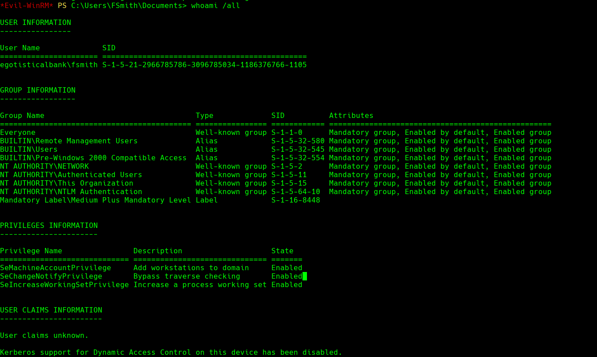Click the SID value S-1-5-64-10

pyautogui.click(x=296, y=191)
